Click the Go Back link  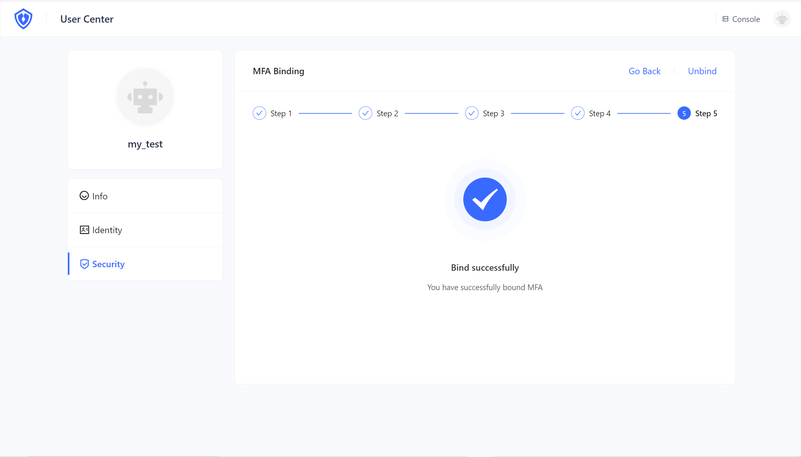[x=644, y=71]
